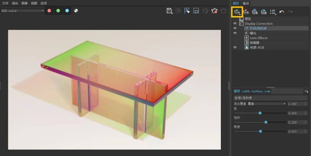This screenshot has height=156, width=311.
Task: Toggle visibility of the 色相/饱和度 layer
Action: 235,28
